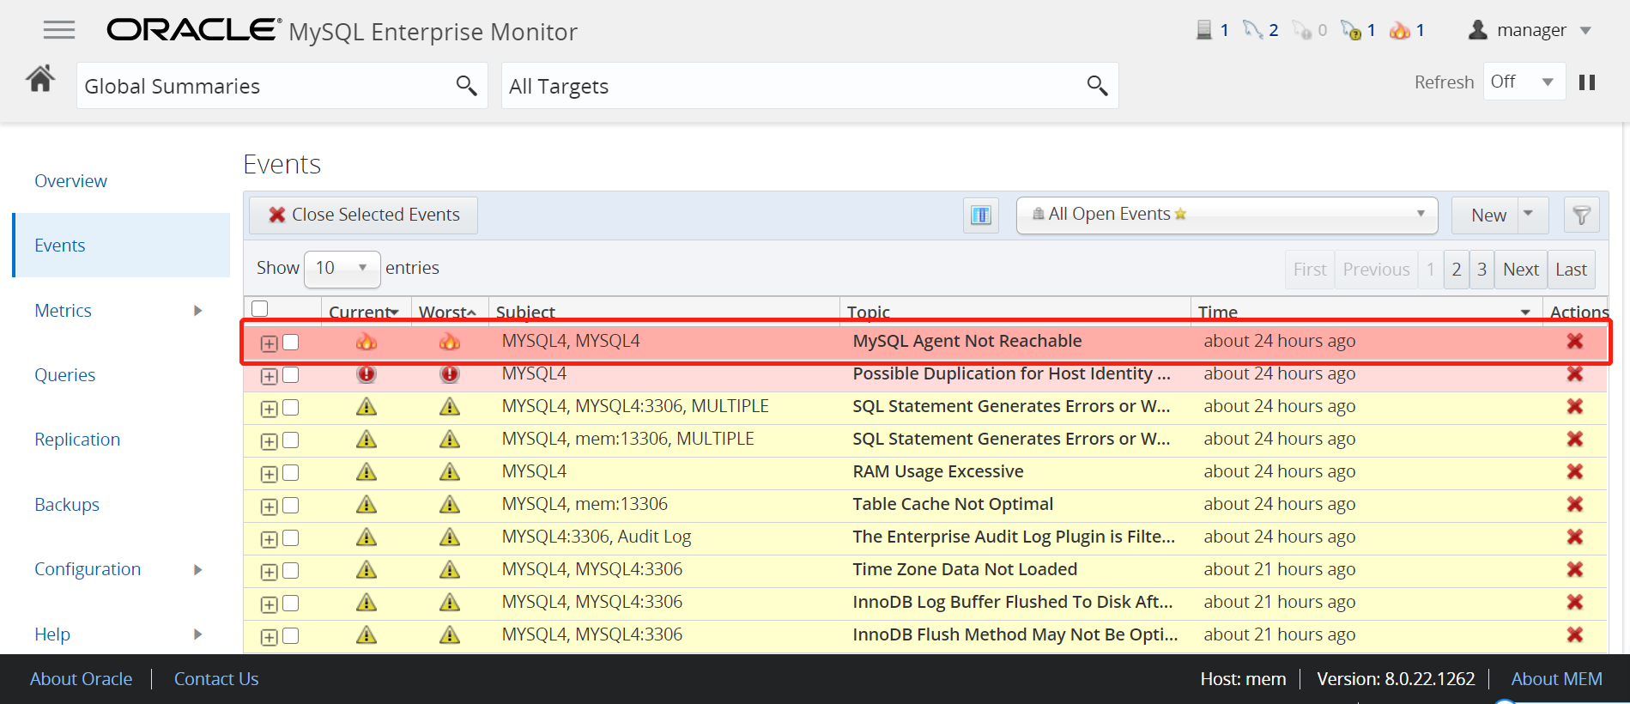
Task: Select the Table Cache Not Optimal checkbox
Action: point(291,505)
